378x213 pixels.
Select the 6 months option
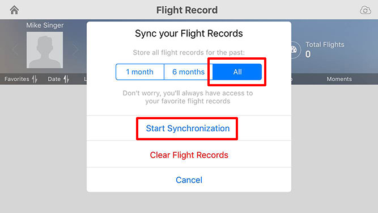point(188,72)
